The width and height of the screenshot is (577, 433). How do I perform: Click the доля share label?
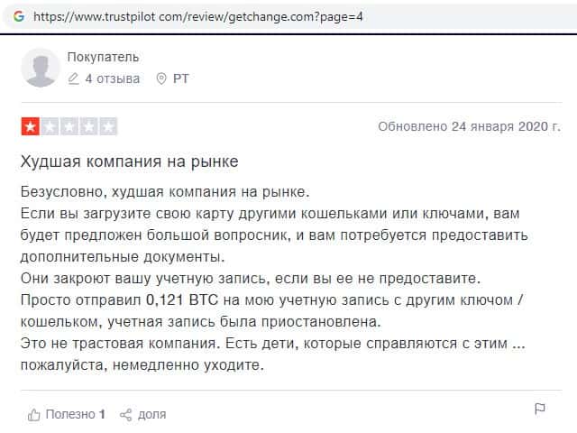click(x=151, y=414)
